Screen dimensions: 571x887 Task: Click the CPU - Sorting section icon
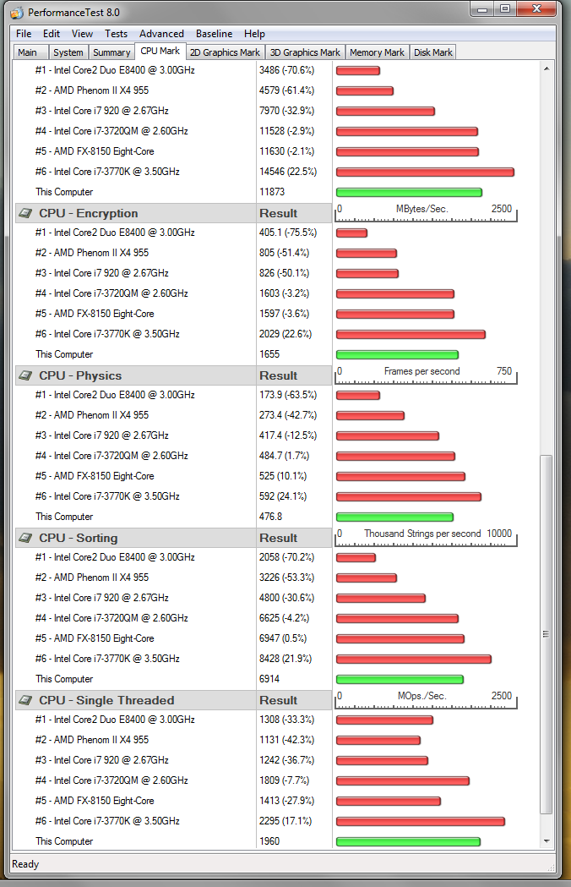pyautogui.click(x=25, y=538)
